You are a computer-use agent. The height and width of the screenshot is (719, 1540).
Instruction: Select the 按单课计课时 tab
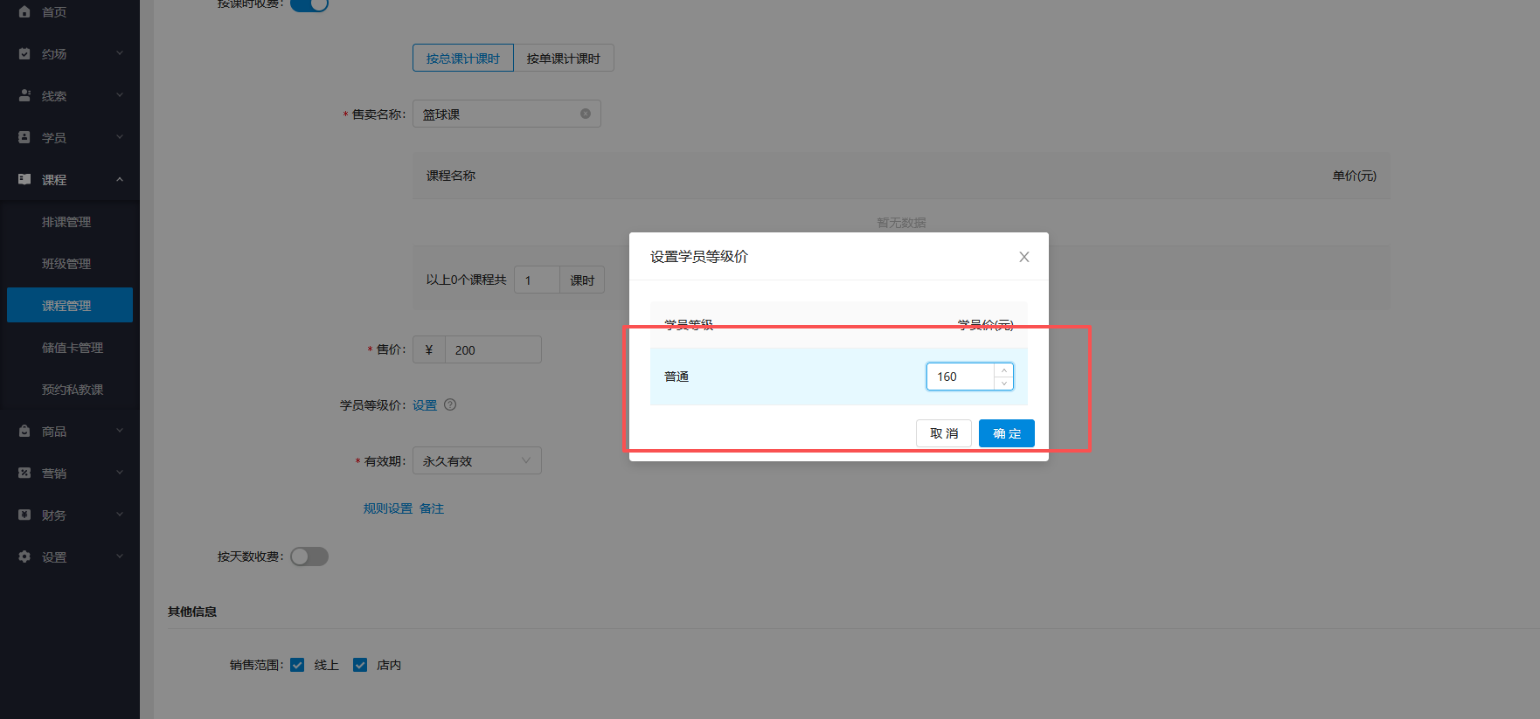[564, 58]
